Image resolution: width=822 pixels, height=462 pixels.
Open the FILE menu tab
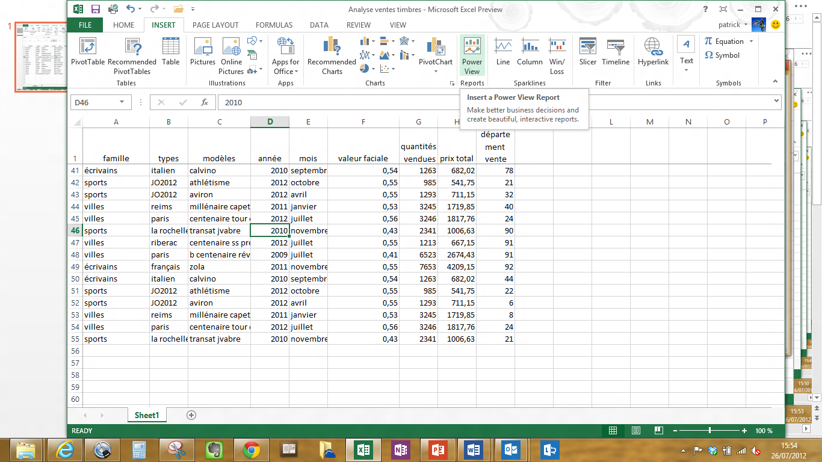point(85,25)
